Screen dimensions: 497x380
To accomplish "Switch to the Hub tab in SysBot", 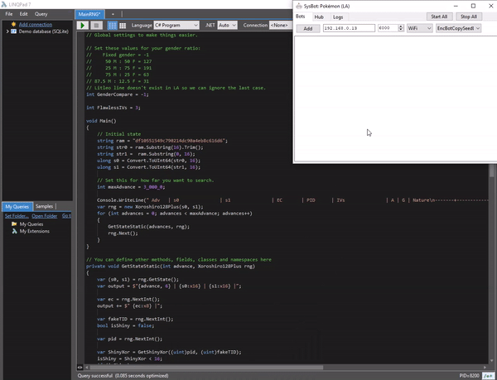I will tap(319, 17).
